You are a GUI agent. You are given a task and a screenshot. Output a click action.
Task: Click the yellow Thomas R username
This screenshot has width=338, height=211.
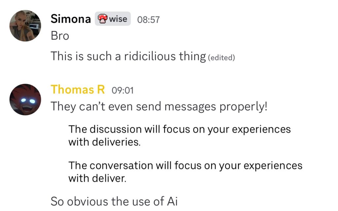click(78, 89)
